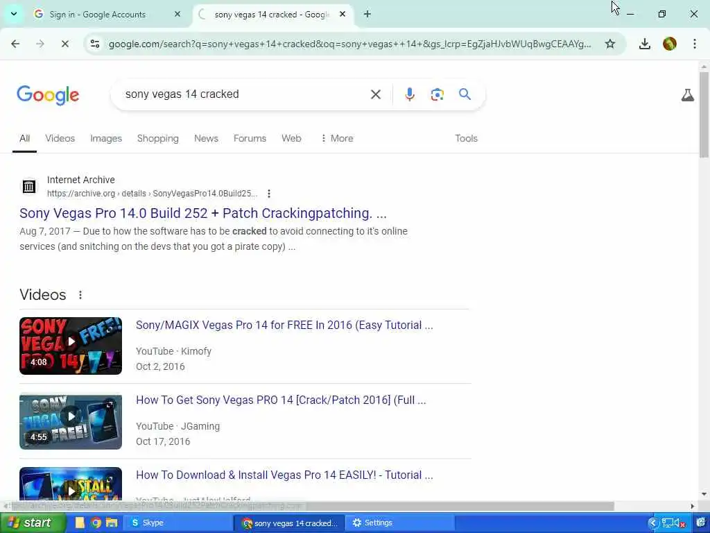
Task: Select sony vegas 14 cracked taskbar item
Action: point(289,523)
